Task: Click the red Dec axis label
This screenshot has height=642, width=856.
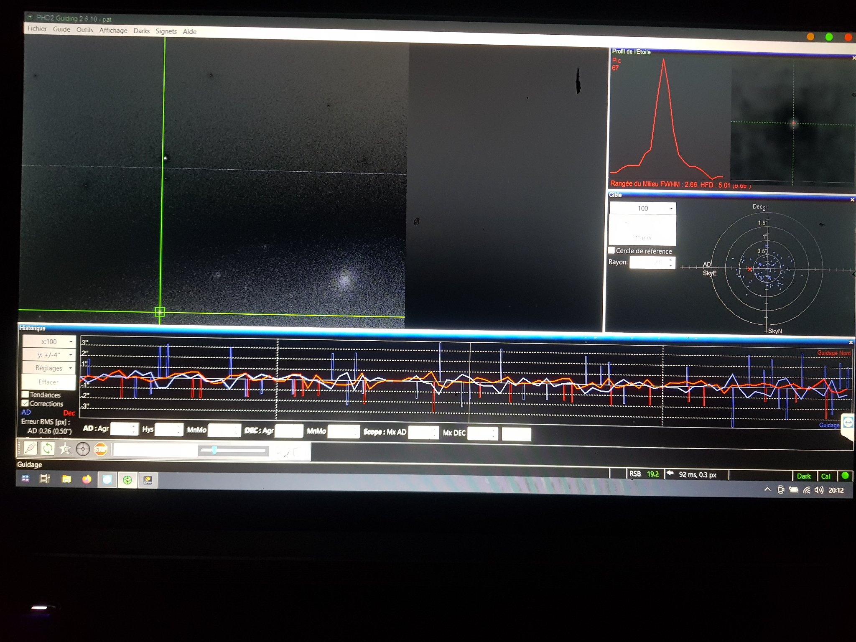Action: coord(69,413)
